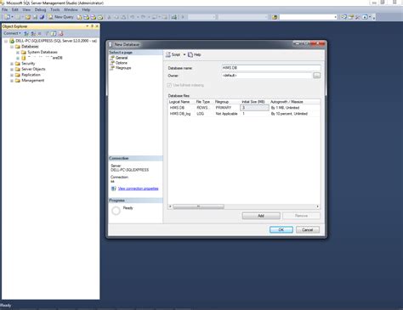Click the Analysis Services DMX Query icon

point(93,17)
